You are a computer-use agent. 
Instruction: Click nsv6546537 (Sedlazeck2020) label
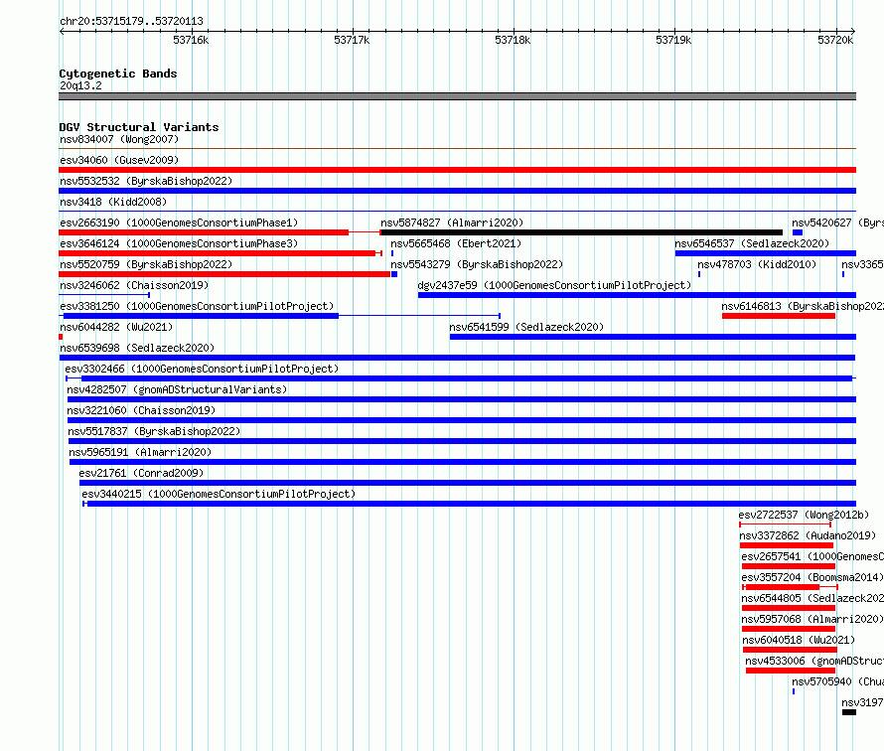pyautogui.click(x=752, y=243)
